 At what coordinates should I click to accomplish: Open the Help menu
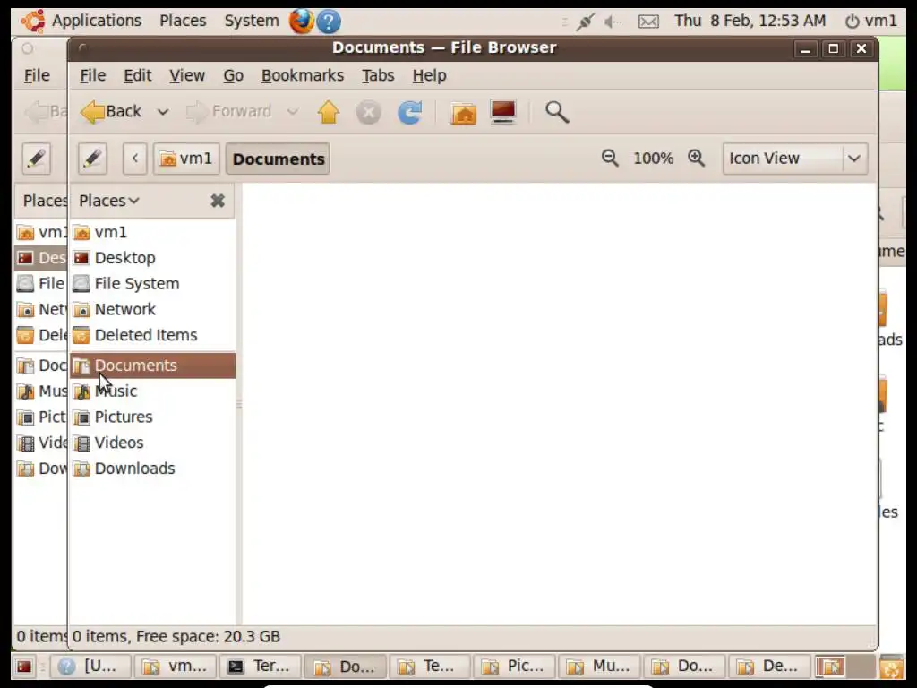[429, 75]
